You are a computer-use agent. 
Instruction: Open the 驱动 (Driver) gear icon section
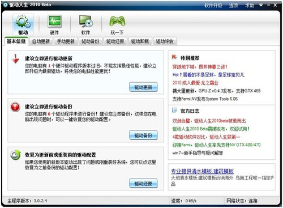(x=23, y=24)
